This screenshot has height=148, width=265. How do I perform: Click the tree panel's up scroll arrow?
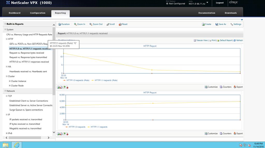click(54, 25)
